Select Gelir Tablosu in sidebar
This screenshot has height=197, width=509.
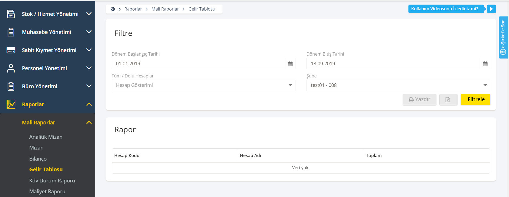(x=46, y=169)
